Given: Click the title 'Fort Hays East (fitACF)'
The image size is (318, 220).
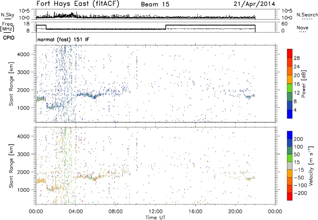Looking at the screenshot, I should point(78,4).
